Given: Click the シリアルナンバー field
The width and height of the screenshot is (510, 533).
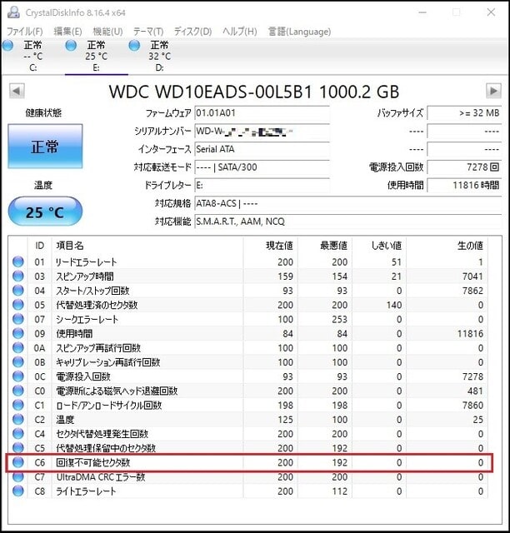Looking at the screenshot, I should (x=262, y=132).
